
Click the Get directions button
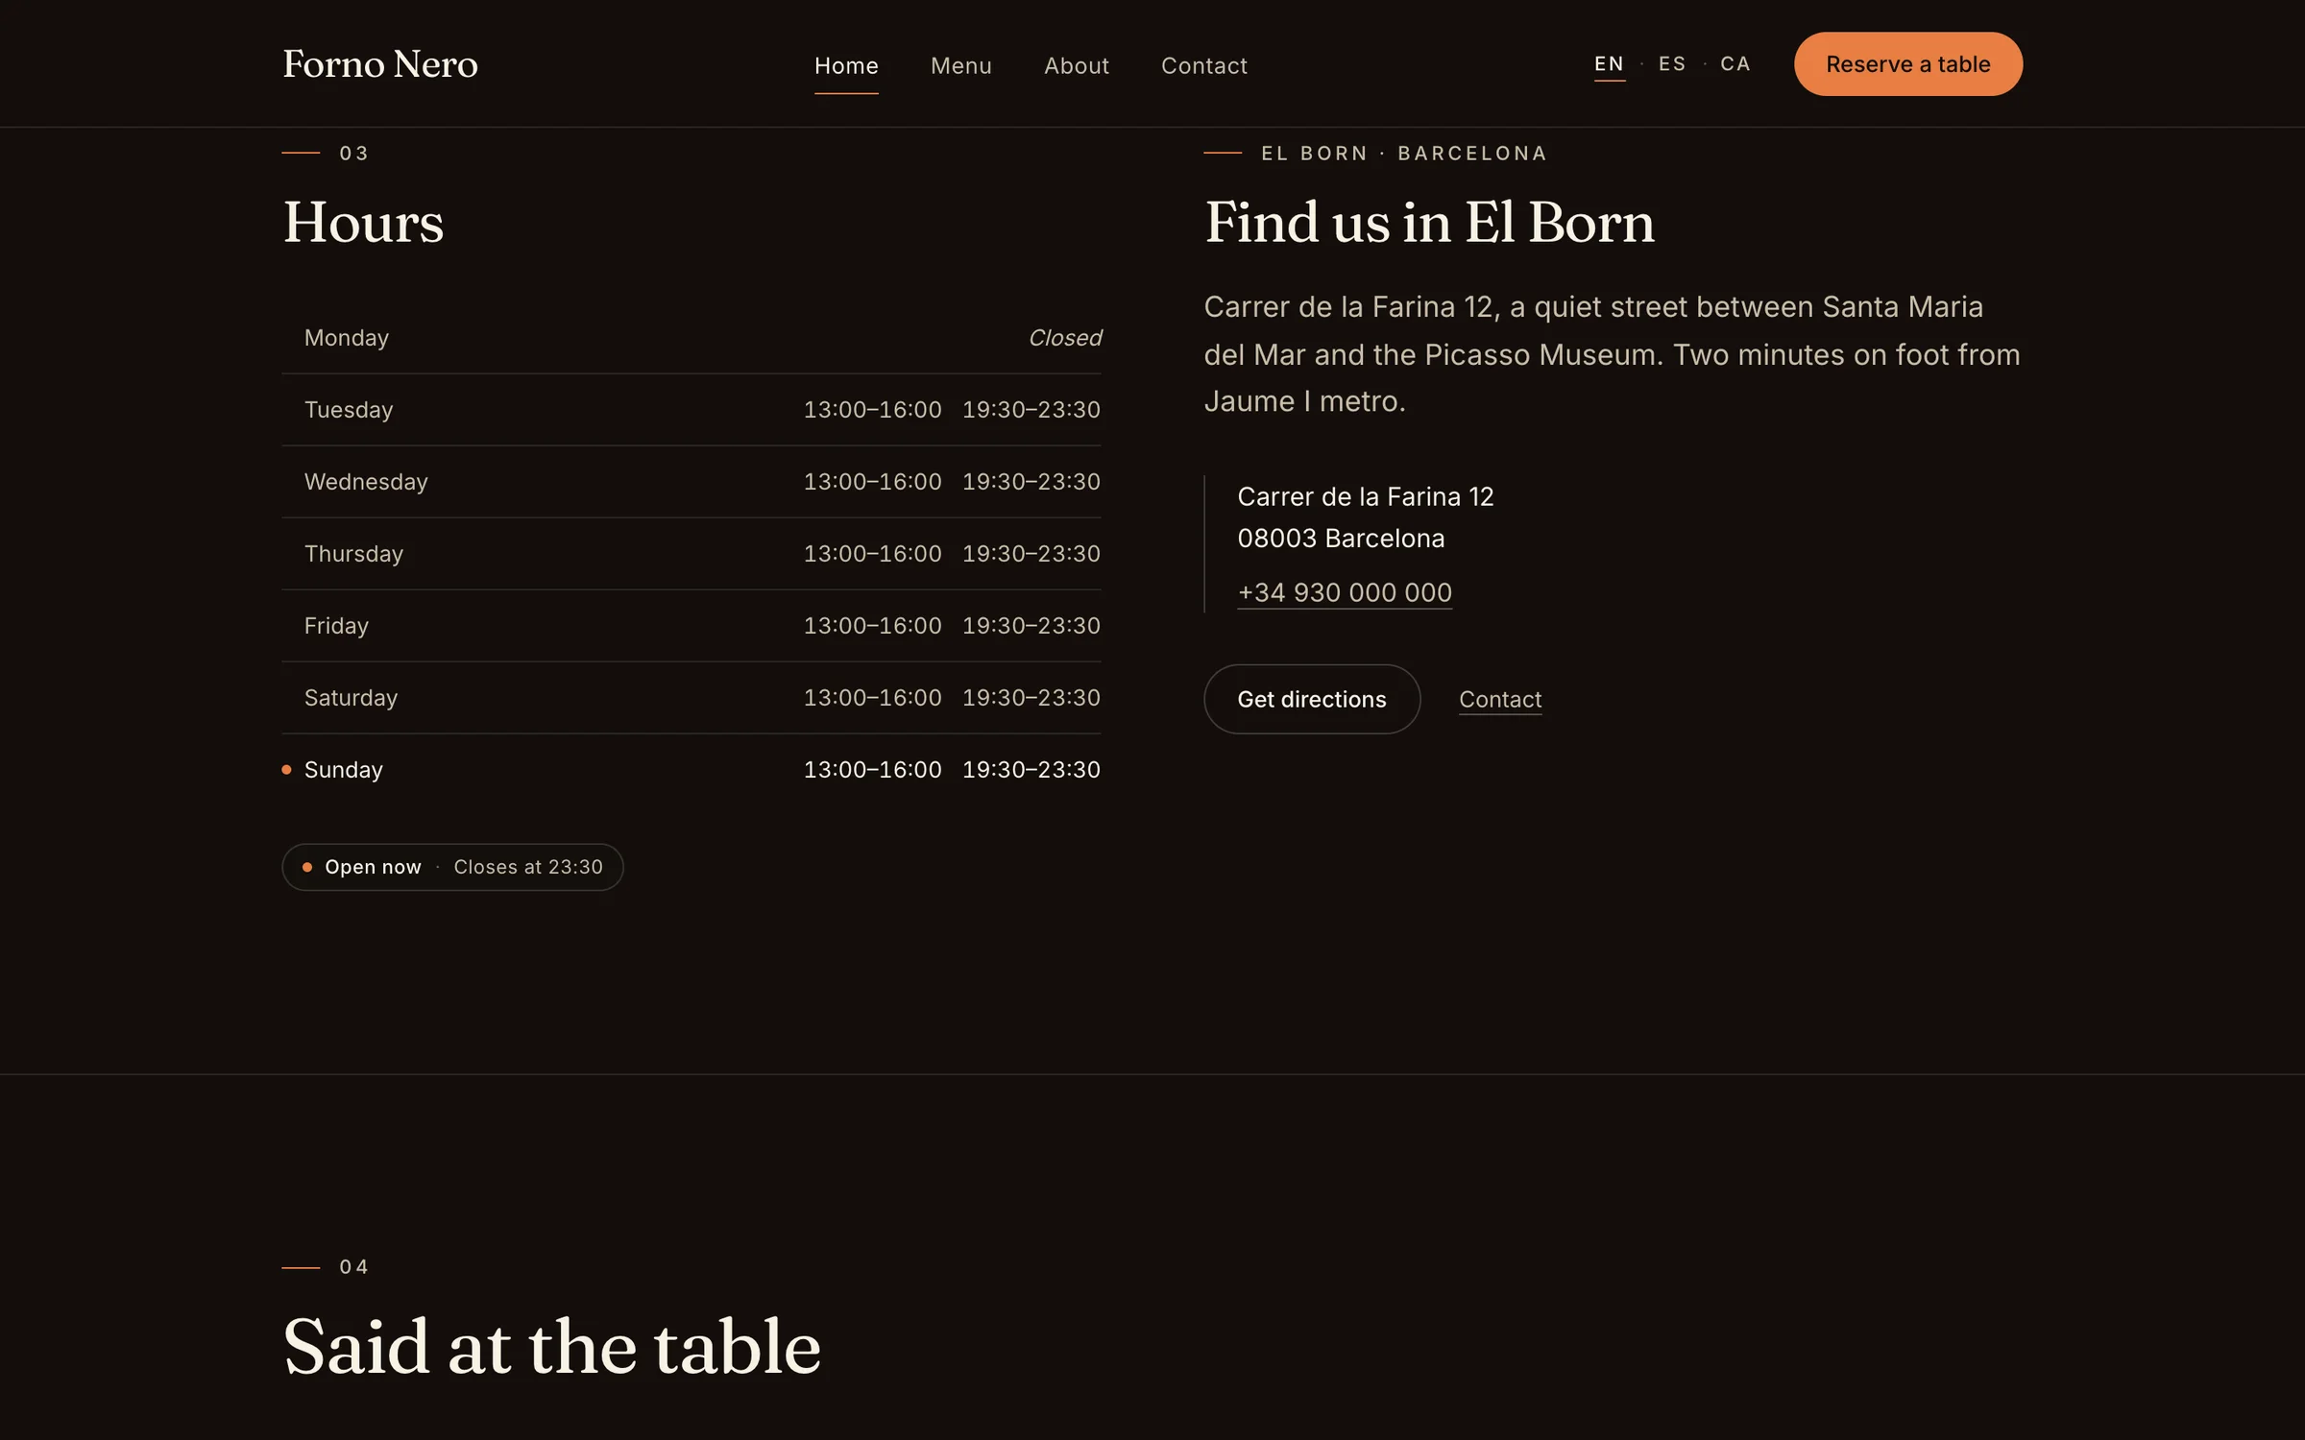click(x=1312, y=699)
